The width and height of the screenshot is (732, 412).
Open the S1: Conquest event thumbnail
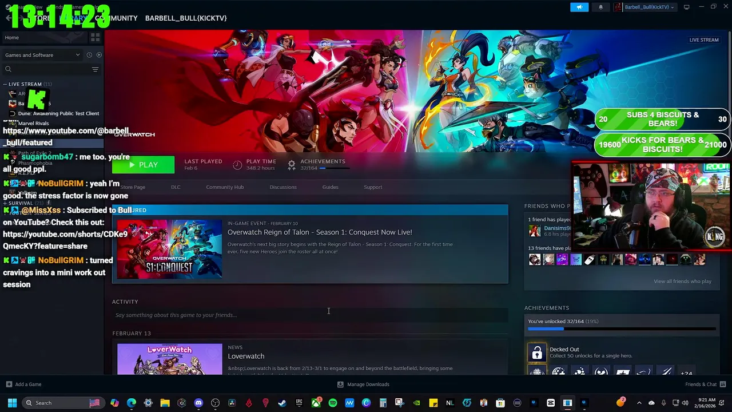click(170, 249)
